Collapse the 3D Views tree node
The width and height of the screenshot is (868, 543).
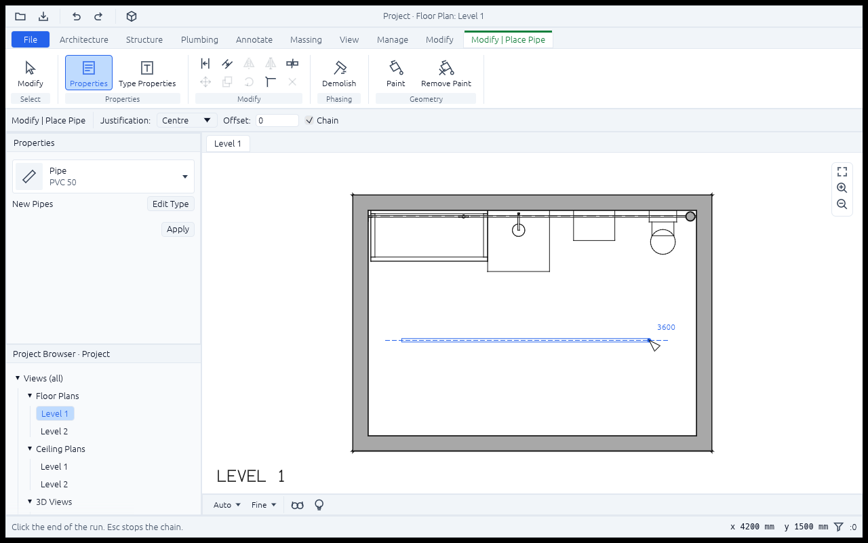point(30,502)
